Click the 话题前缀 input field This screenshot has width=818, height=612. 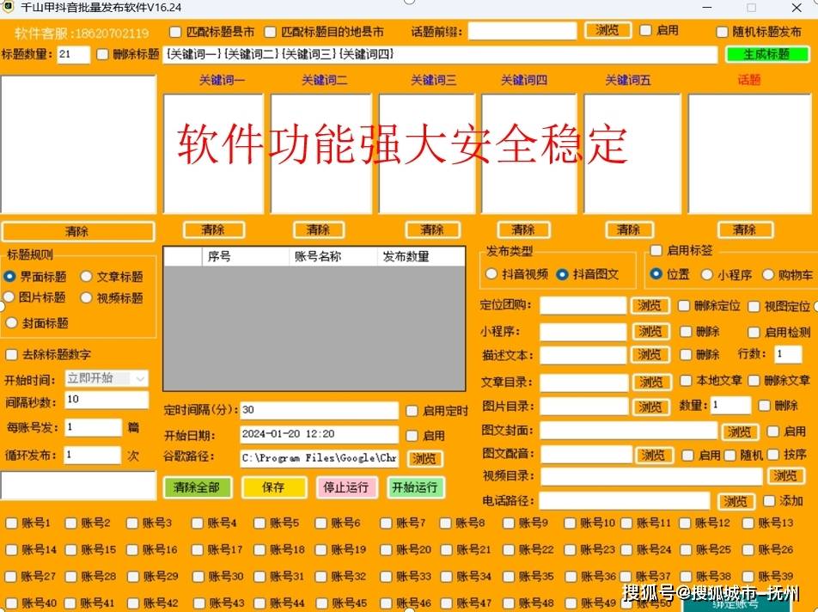coord(522,31)
